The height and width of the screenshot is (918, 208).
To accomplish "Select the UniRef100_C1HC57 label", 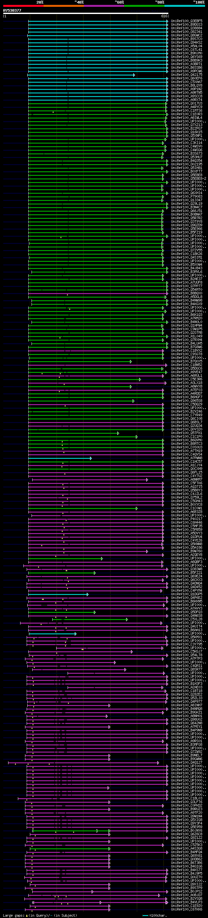I will 187,461.
